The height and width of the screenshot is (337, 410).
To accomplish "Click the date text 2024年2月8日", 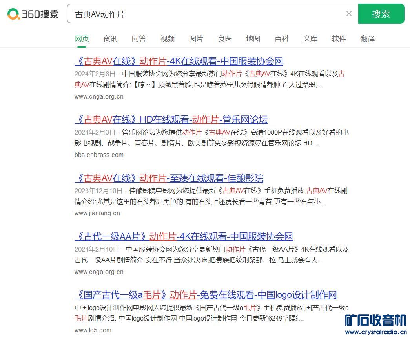I will [x=95, y=74].
